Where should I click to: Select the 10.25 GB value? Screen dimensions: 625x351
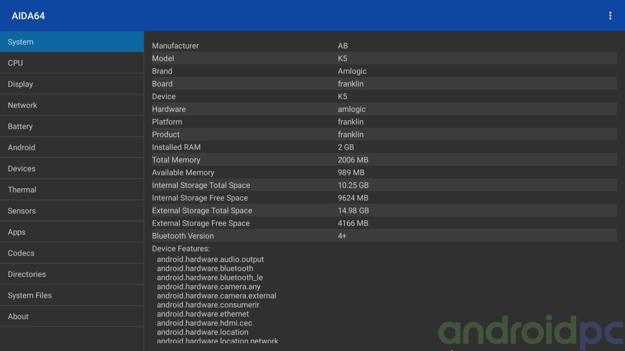[x=353, y=185]
